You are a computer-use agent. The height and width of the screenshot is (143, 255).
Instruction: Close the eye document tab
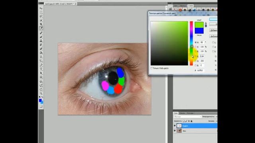point(76,4)
